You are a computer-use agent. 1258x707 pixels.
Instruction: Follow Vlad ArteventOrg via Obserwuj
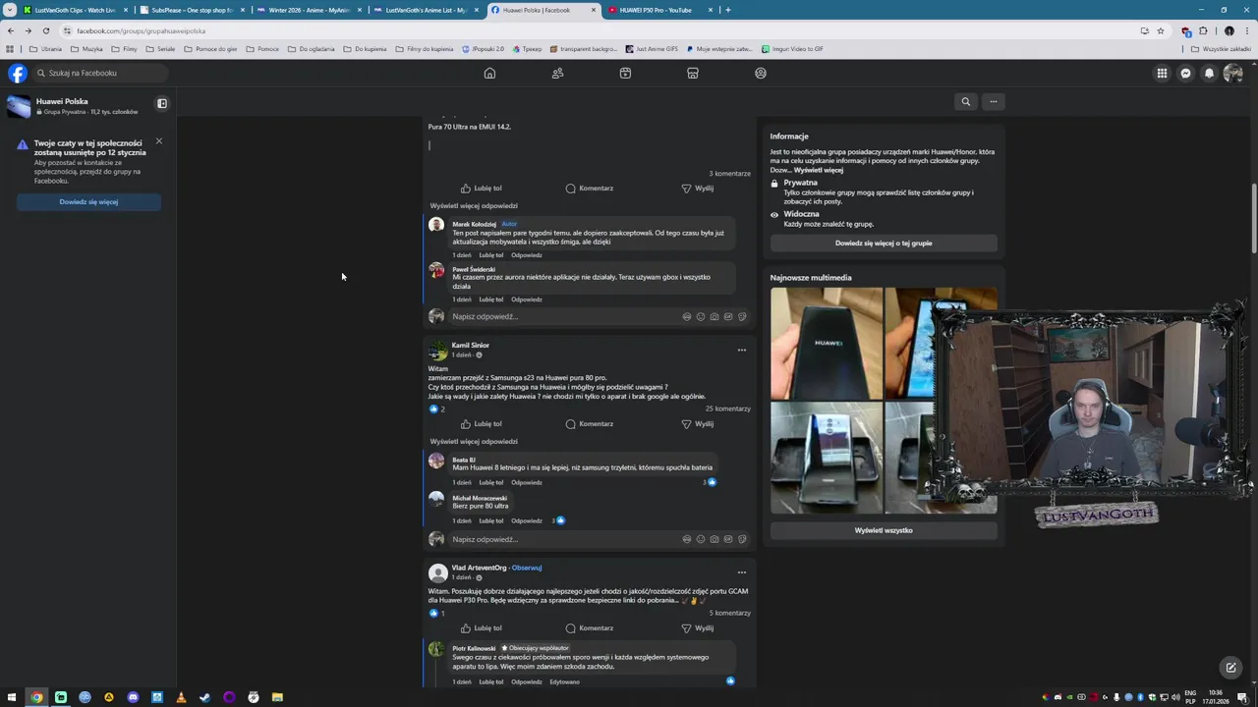tap(527, 568)
